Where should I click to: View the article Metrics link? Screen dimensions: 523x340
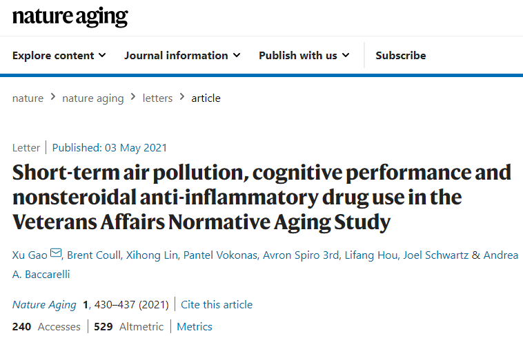tap(195, 327)
